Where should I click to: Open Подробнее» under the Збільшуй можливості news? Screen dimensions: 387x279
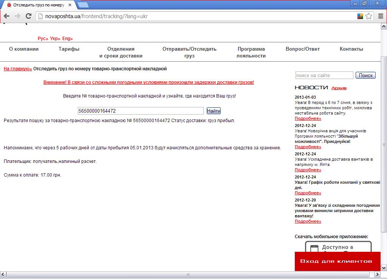click(x=308, y=147)
